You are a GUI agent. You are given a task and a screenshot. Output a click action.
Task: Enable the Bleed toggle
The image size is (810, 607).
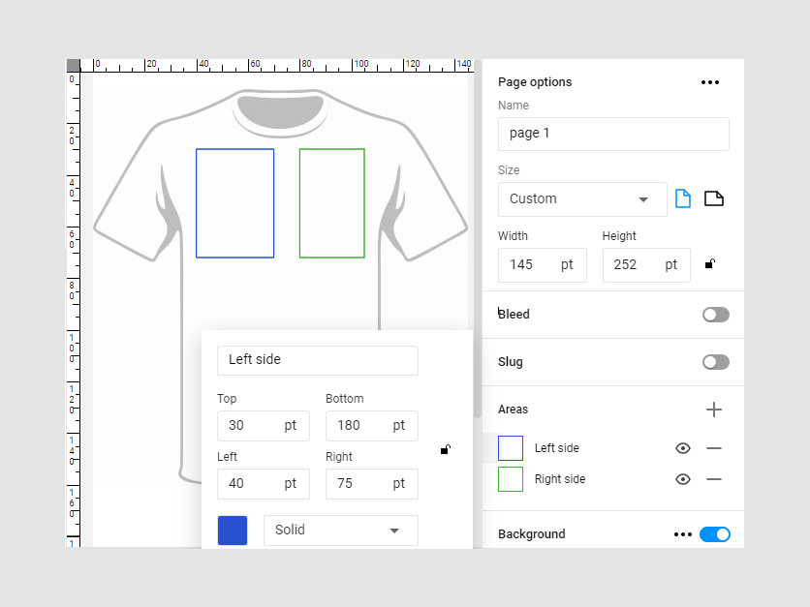pos(715,315)
